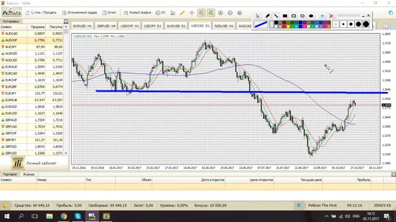Screen dimensions: 396x222
Task: Click Купить / Продать button
Action: [x=41, y=12]
